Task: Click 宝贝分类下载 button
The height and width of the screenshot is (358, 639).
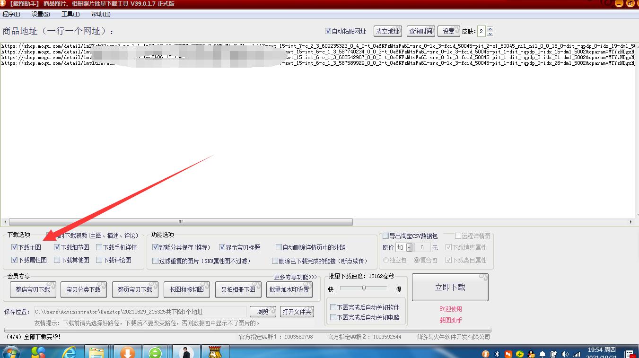Action: coord(84,289)
